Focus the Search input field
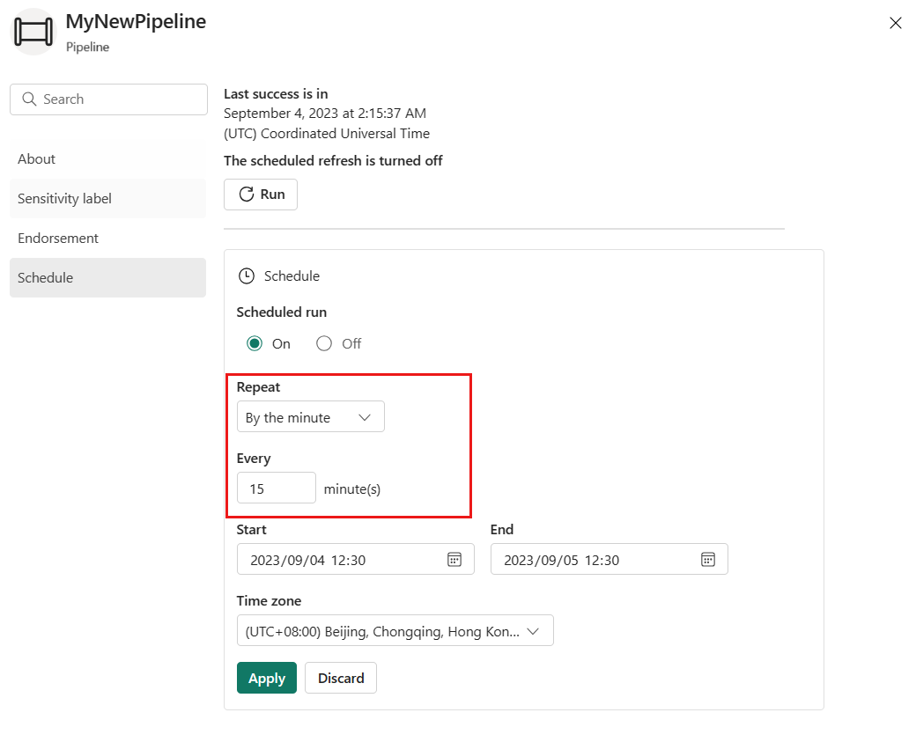The width and height of the screenshot is (916, 742). pyautogui.click(x=108, y=99)
